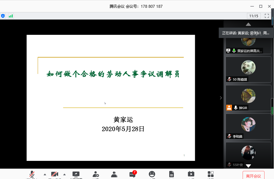Unmute the microphone in the bottom toolbar
This screenshot has width=274, height=179.
click(32, 174)
